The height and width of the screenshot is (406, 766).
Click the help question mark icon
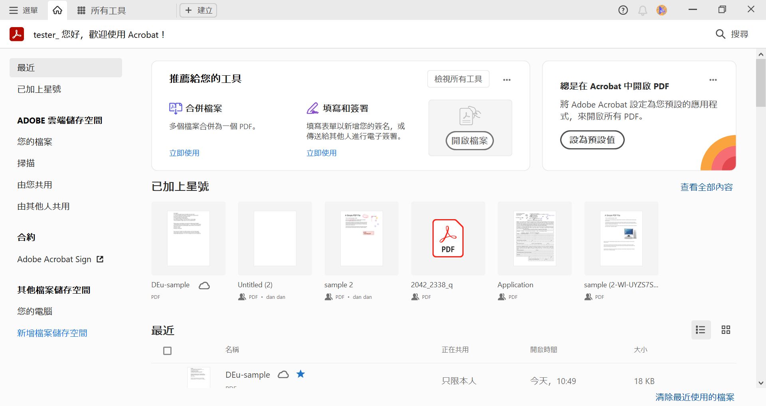click(x=622, y=10)
